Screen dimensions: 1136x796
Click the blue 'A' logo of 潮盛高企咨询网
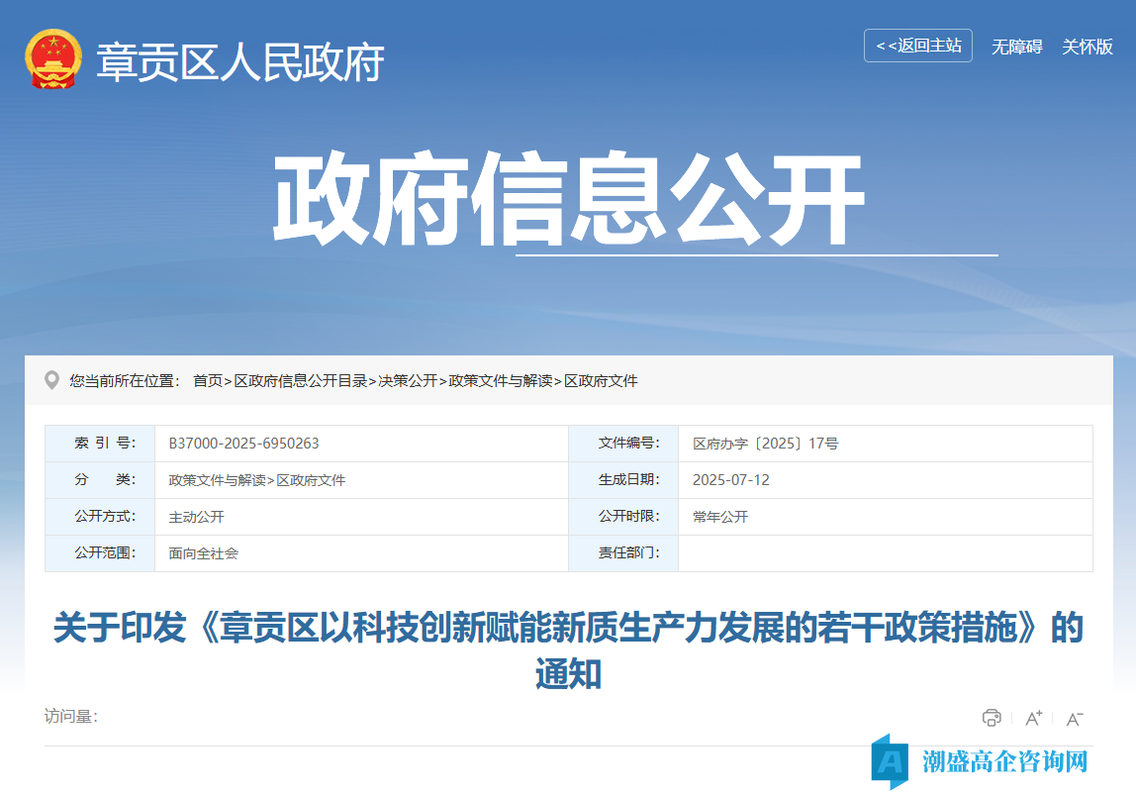tap(890, 764)
